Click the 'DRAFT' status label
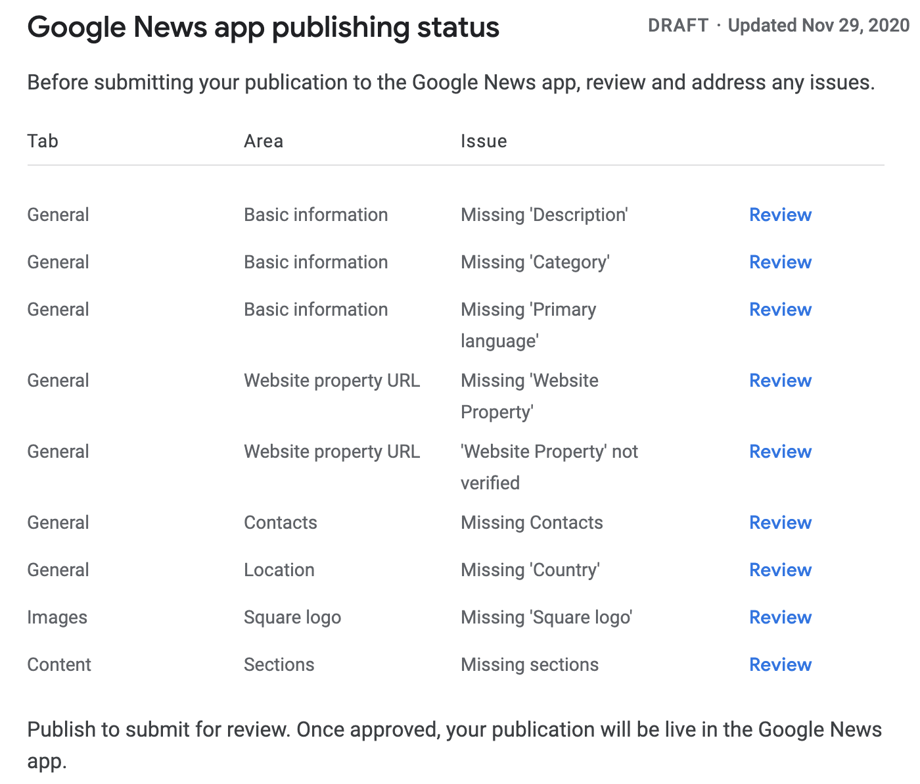The height and width of the screenshot is (784, 920). [x=678, y=25]
